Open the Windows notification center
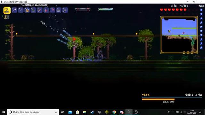 click(x=200, y=112)
